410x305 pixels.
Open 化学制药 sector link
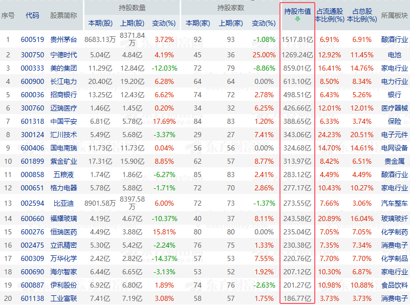[394, 232]
